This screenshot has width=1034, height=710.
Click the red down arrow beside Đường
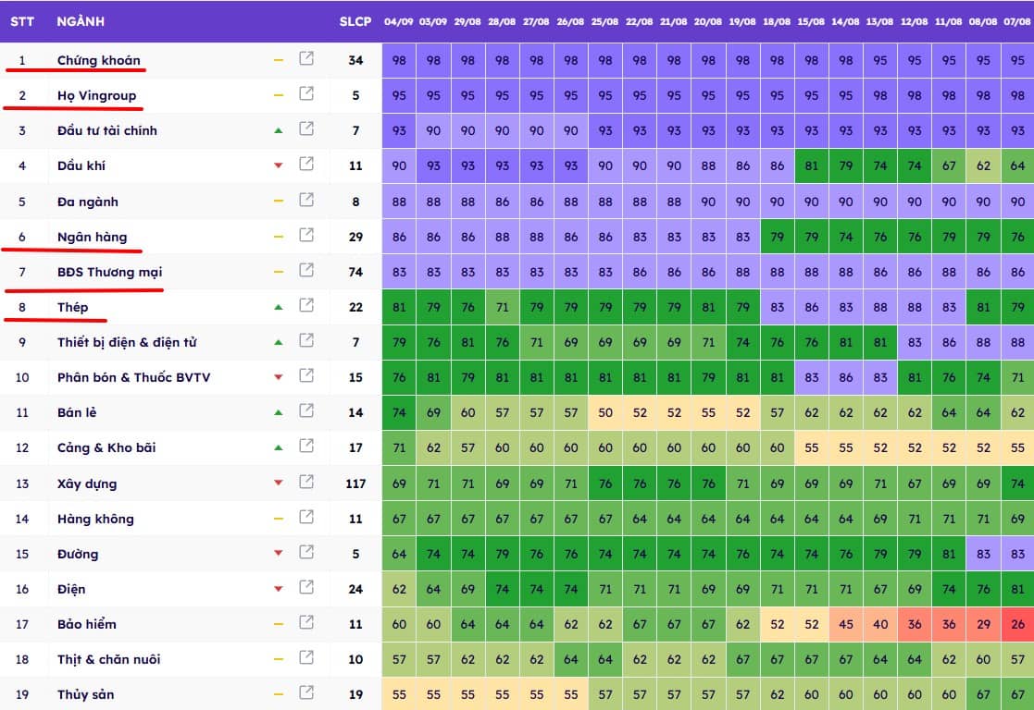[278, 554]
